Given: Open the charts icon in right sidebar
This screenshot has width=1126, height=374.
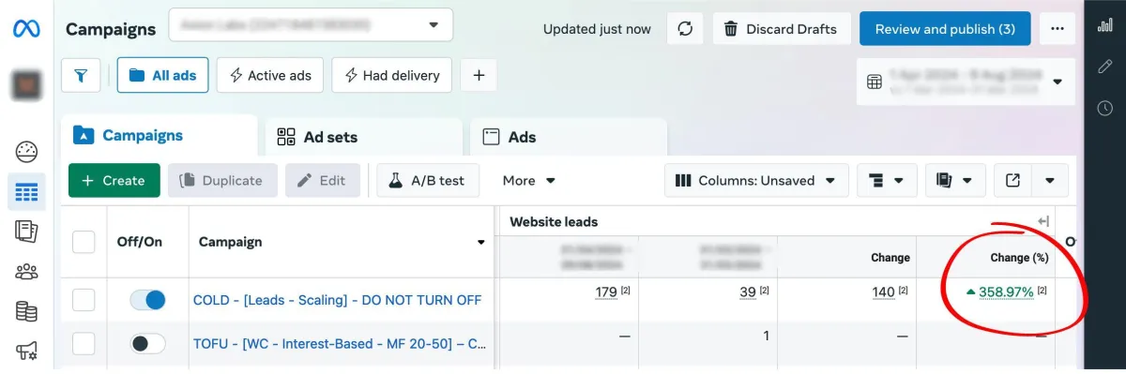Looking at the screenshot, I should tap(1104, 24).
